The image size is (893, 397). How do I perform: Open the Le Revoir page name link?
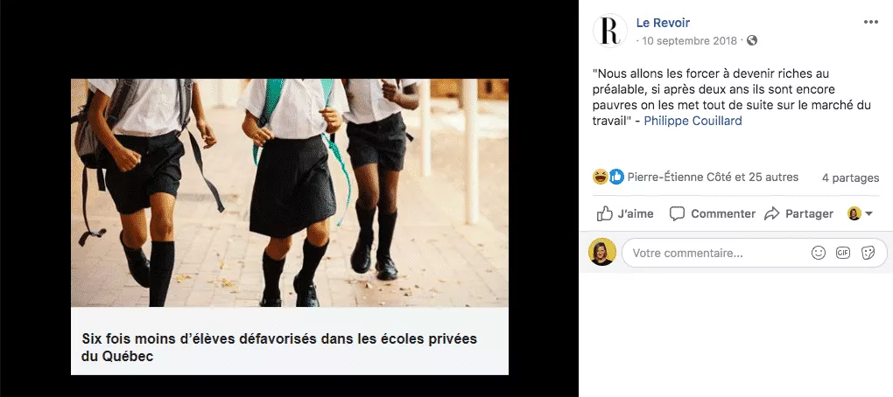(663, 23)
